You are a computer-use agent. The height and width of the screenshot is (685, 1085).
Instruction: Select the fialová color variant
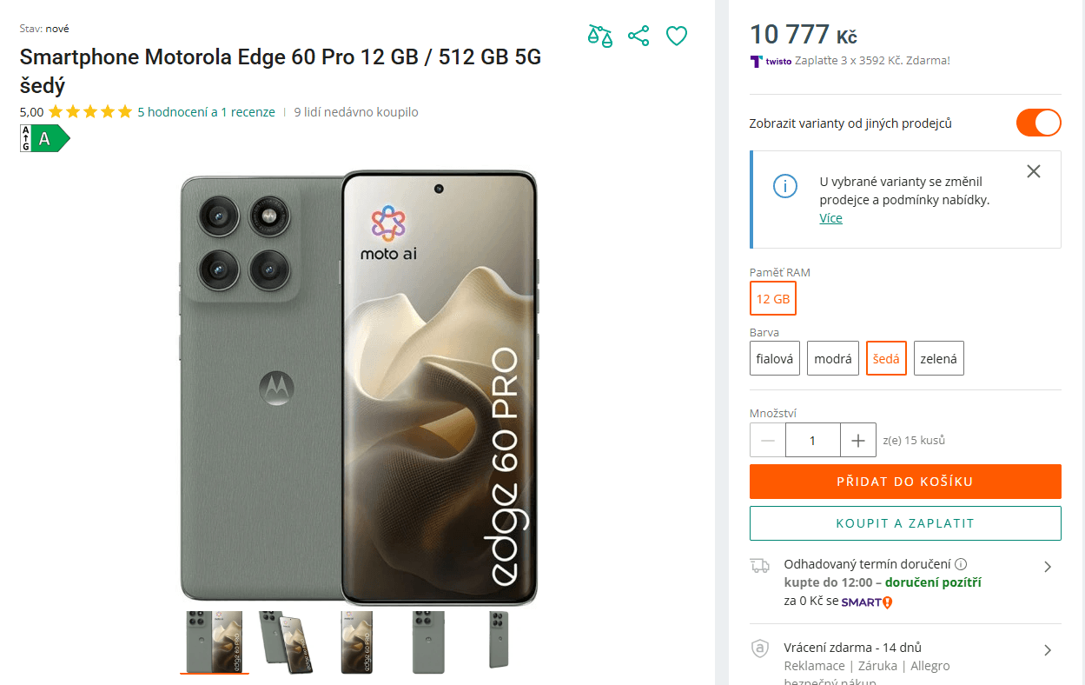point(775,358)
